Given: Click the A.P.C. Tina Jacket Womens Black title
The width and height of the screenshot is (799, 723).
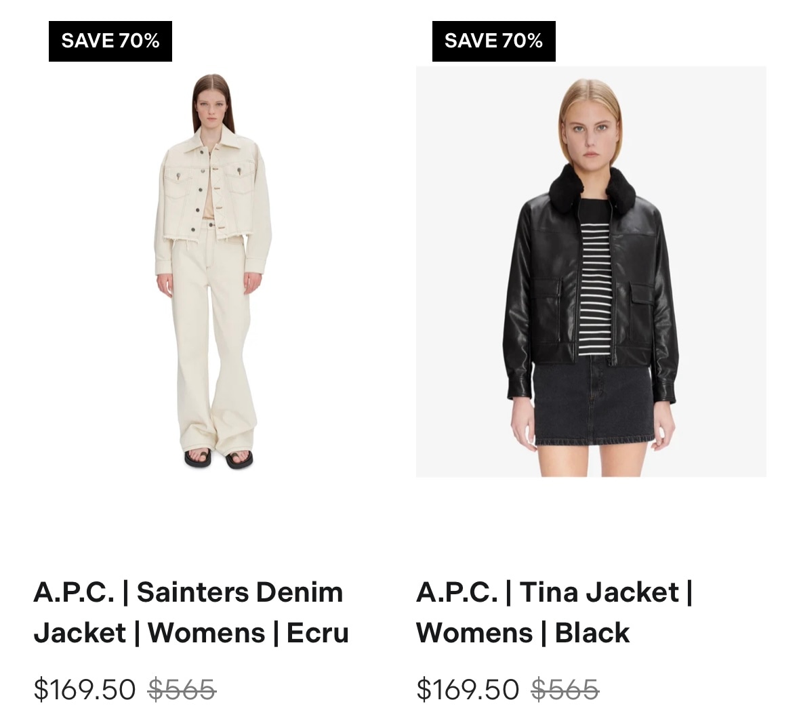Looking at the screenshot, I should (554, 613).
